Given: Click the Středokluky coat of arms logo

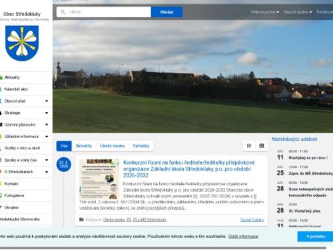Looking at the screenshot, I should point(22,43).
